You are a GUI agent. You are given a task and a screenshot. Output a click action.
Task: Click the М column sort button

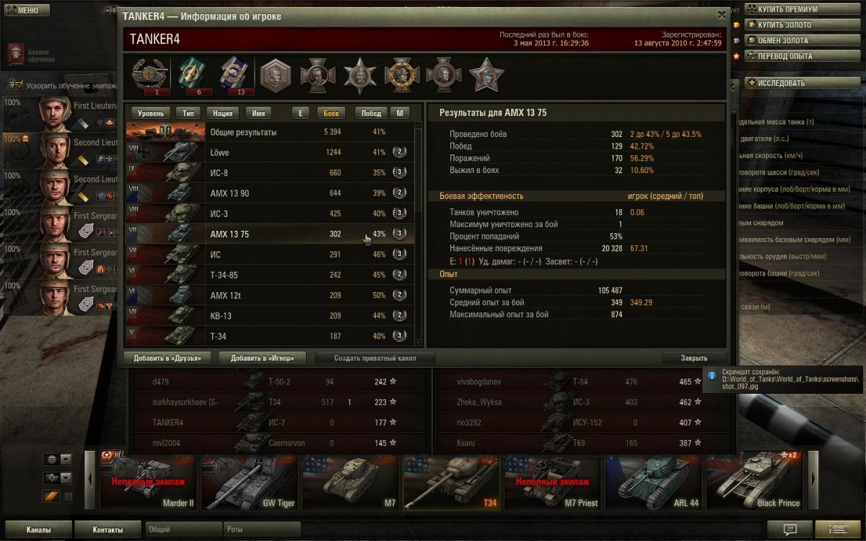click(x=399, y=113)
